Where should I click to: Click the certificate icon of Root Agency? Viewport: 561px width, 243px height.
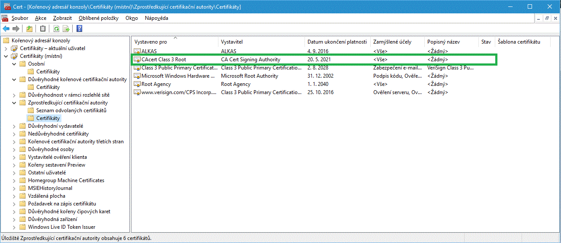coord(137,85)
